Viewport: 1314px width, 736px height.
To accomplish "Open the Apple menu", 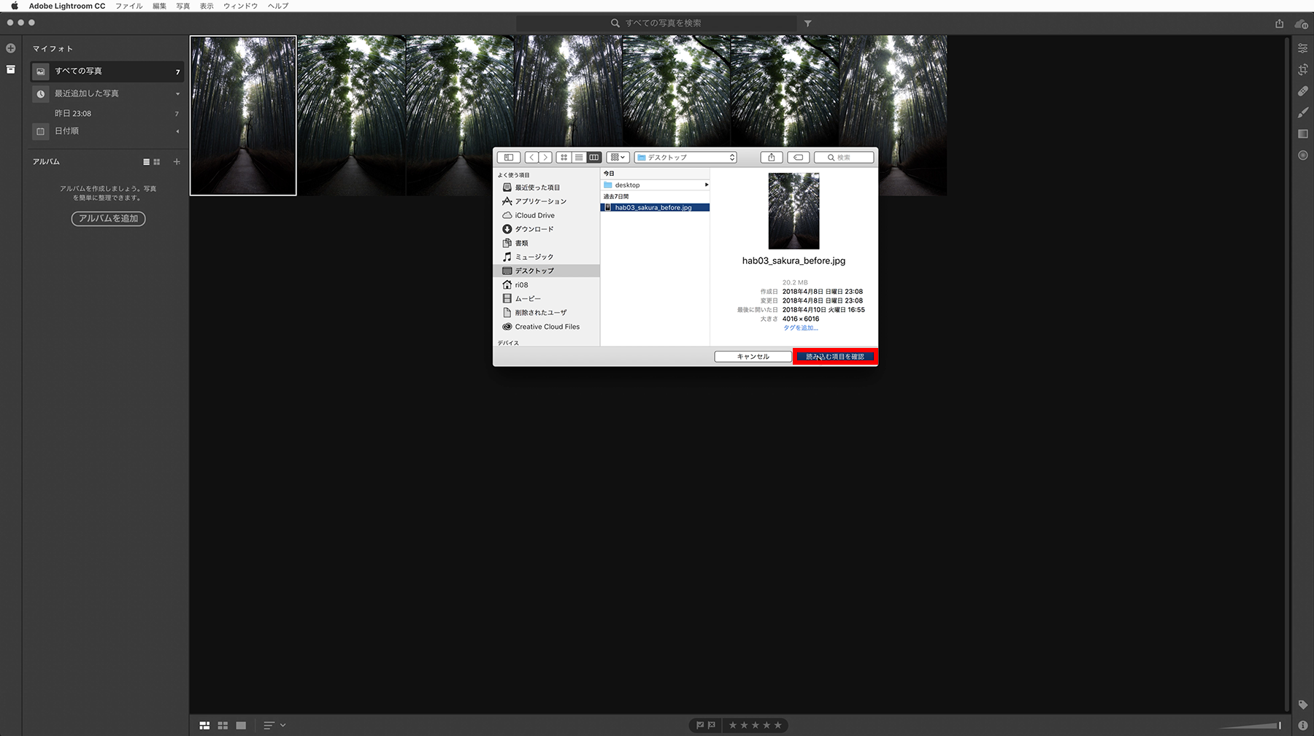I will (x=14, y=6).
